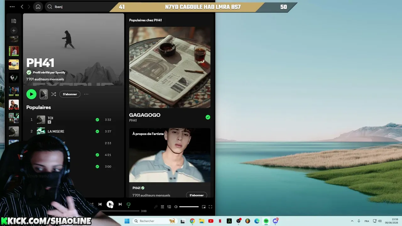This screenshot has width=402, height=226.
Task: Open the GAGAGOGO title link
Action: pyautogui.click(x=145, y=115)
